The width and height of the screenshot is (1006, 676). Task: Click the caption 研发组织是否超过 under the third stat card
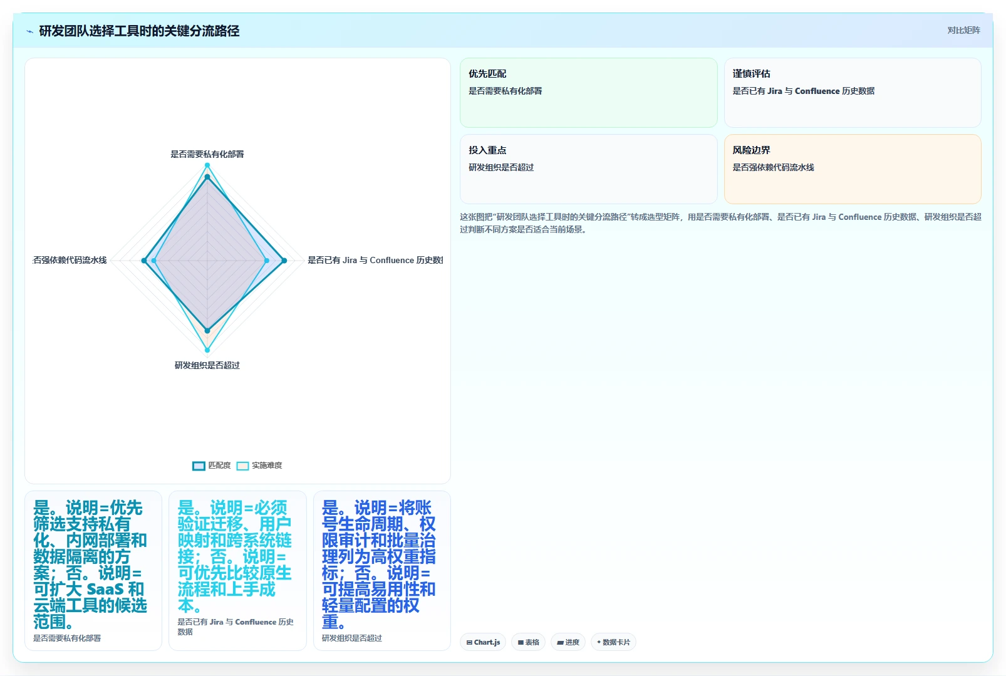[x=352, y=638]
